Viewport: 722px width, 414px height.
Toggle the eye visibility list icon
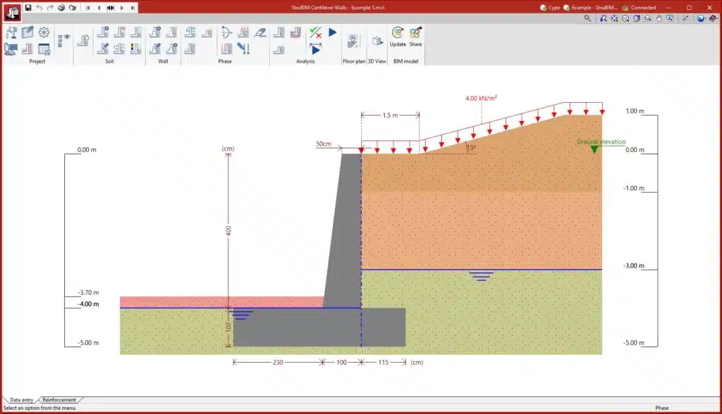pos(63,40)
